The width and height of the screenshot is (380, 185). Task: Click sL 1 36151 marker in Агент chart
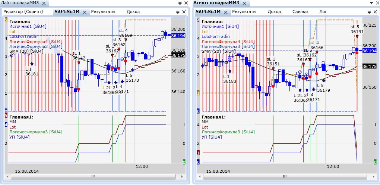coord(273,69)
